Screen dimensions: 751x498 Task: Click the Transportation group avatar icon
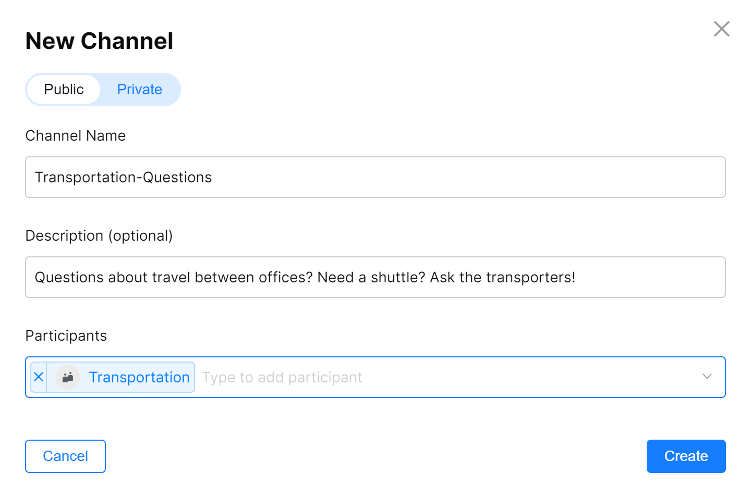(68, 377)
